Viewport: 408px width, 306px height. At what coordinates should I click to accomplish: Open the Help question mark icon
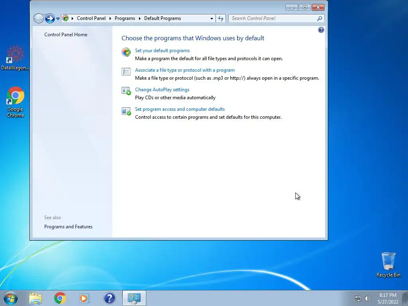tap(321, 30)
